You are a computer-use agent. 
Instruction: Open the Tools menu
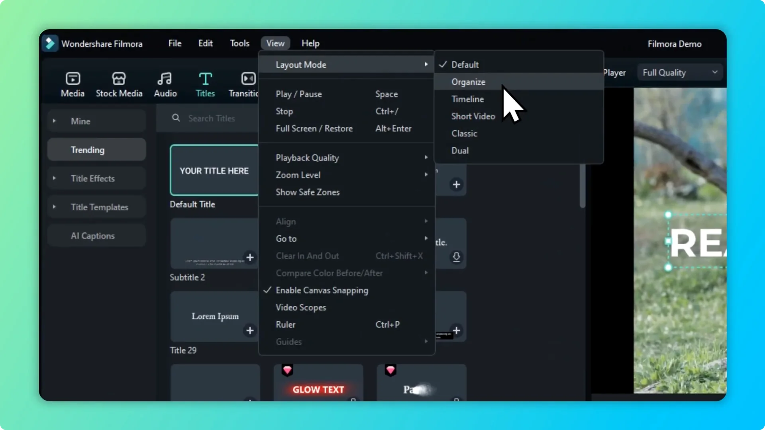click(239, 43)
